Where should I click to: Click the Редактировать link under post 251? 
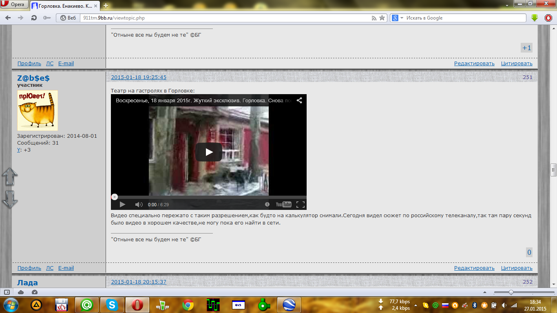coord(474,268)
